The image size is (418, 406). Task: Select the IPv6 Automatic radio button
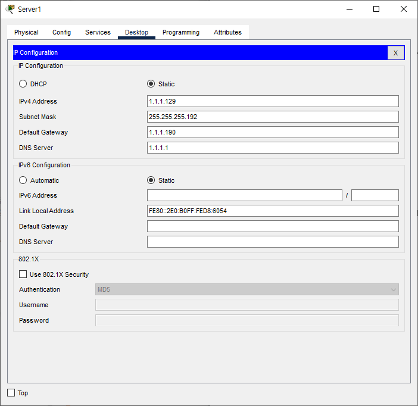(23, 180)
